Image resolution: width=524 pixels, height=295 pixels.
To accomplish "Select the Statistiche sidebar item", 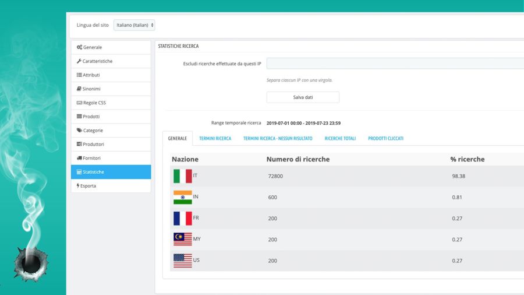I will click(x=111, y=172).
